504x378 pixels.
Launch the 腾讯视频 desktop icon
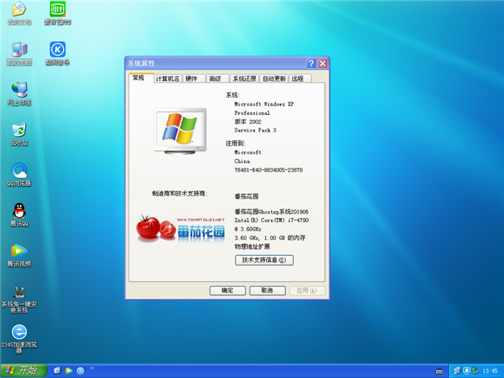pyautogui.click(x=19, y=255)
